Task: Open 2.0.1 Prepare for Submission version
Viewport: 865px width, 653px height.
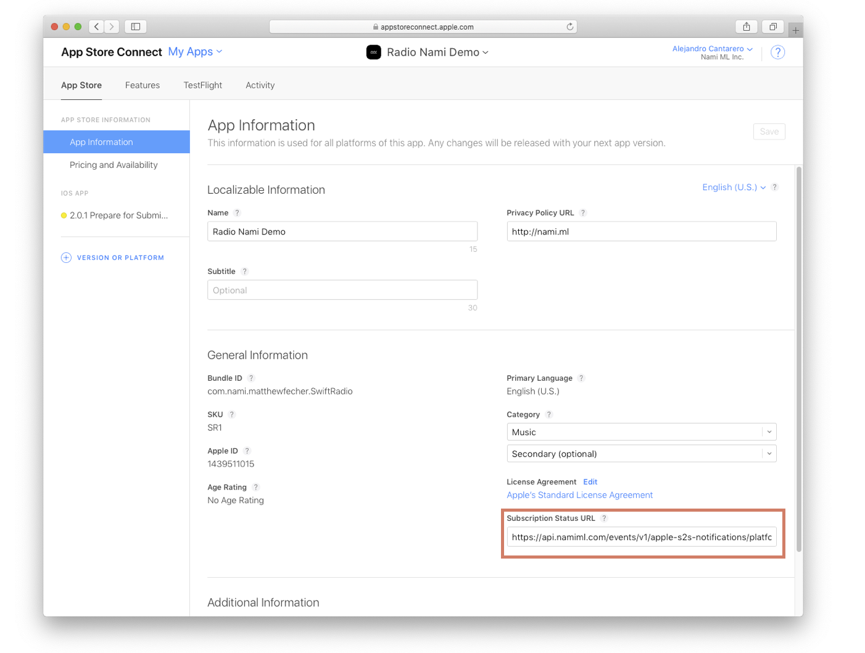Action: coord(118,215)
